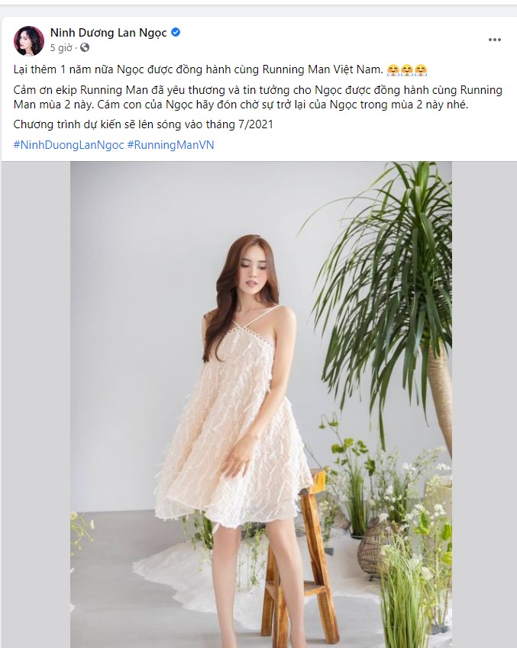The image size is (517, 648).
Task: Click the middle hugging face emoji
Action: [406, 70]
